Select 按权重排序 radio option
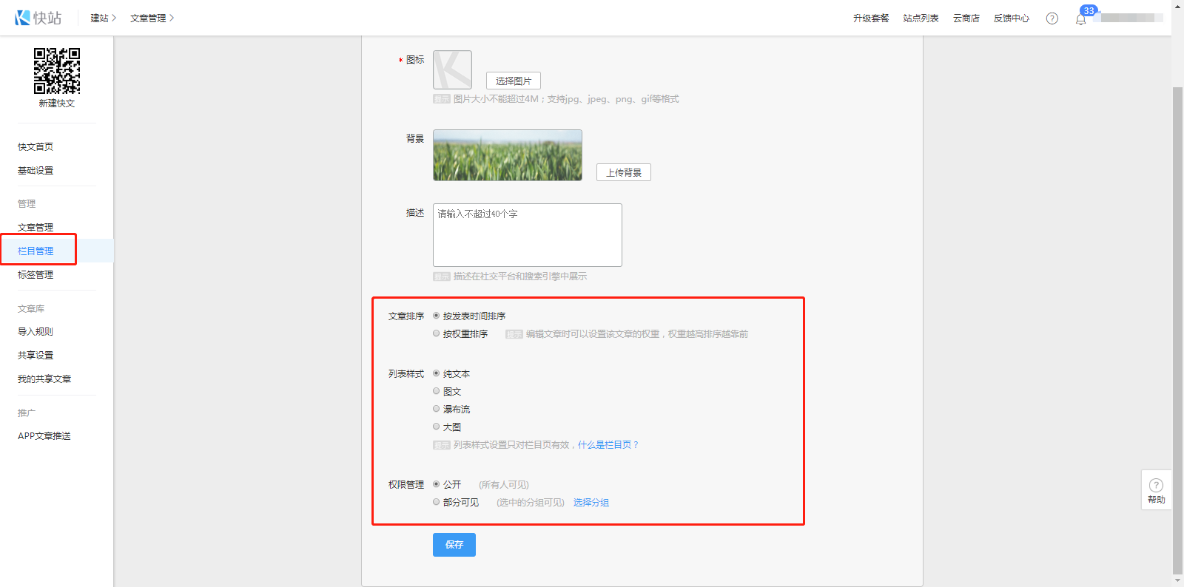This screenshot has width=1184, height=587. pyautogui.click(x=437, y=333)
